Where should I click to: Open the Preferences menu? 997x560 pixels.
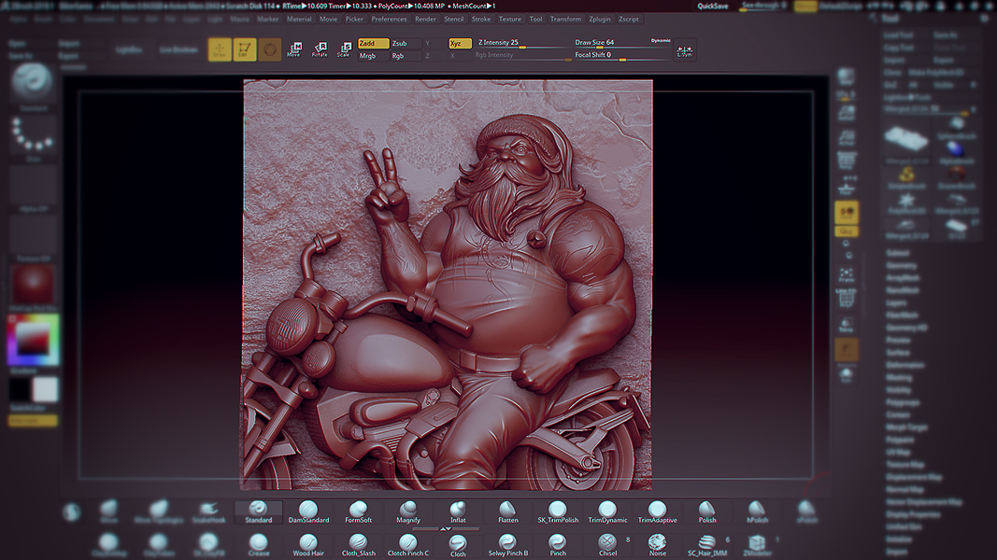389,19
